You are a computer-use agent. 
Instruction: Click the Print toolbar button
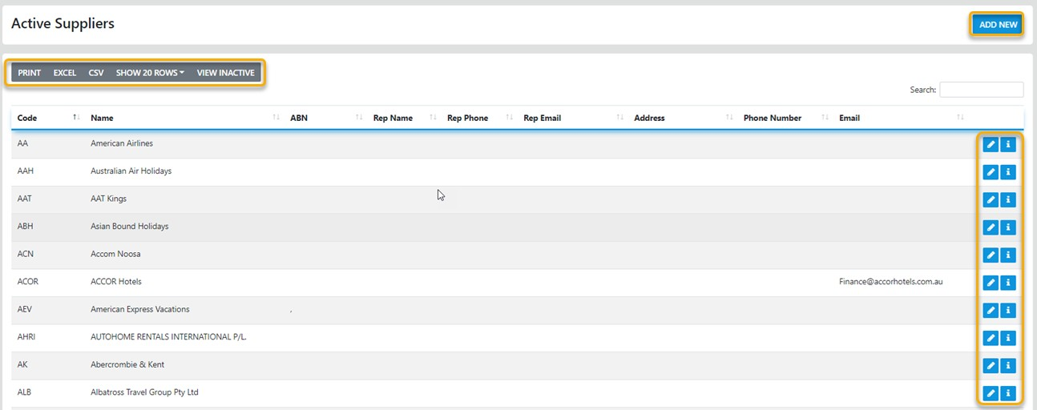coord(30,73)
